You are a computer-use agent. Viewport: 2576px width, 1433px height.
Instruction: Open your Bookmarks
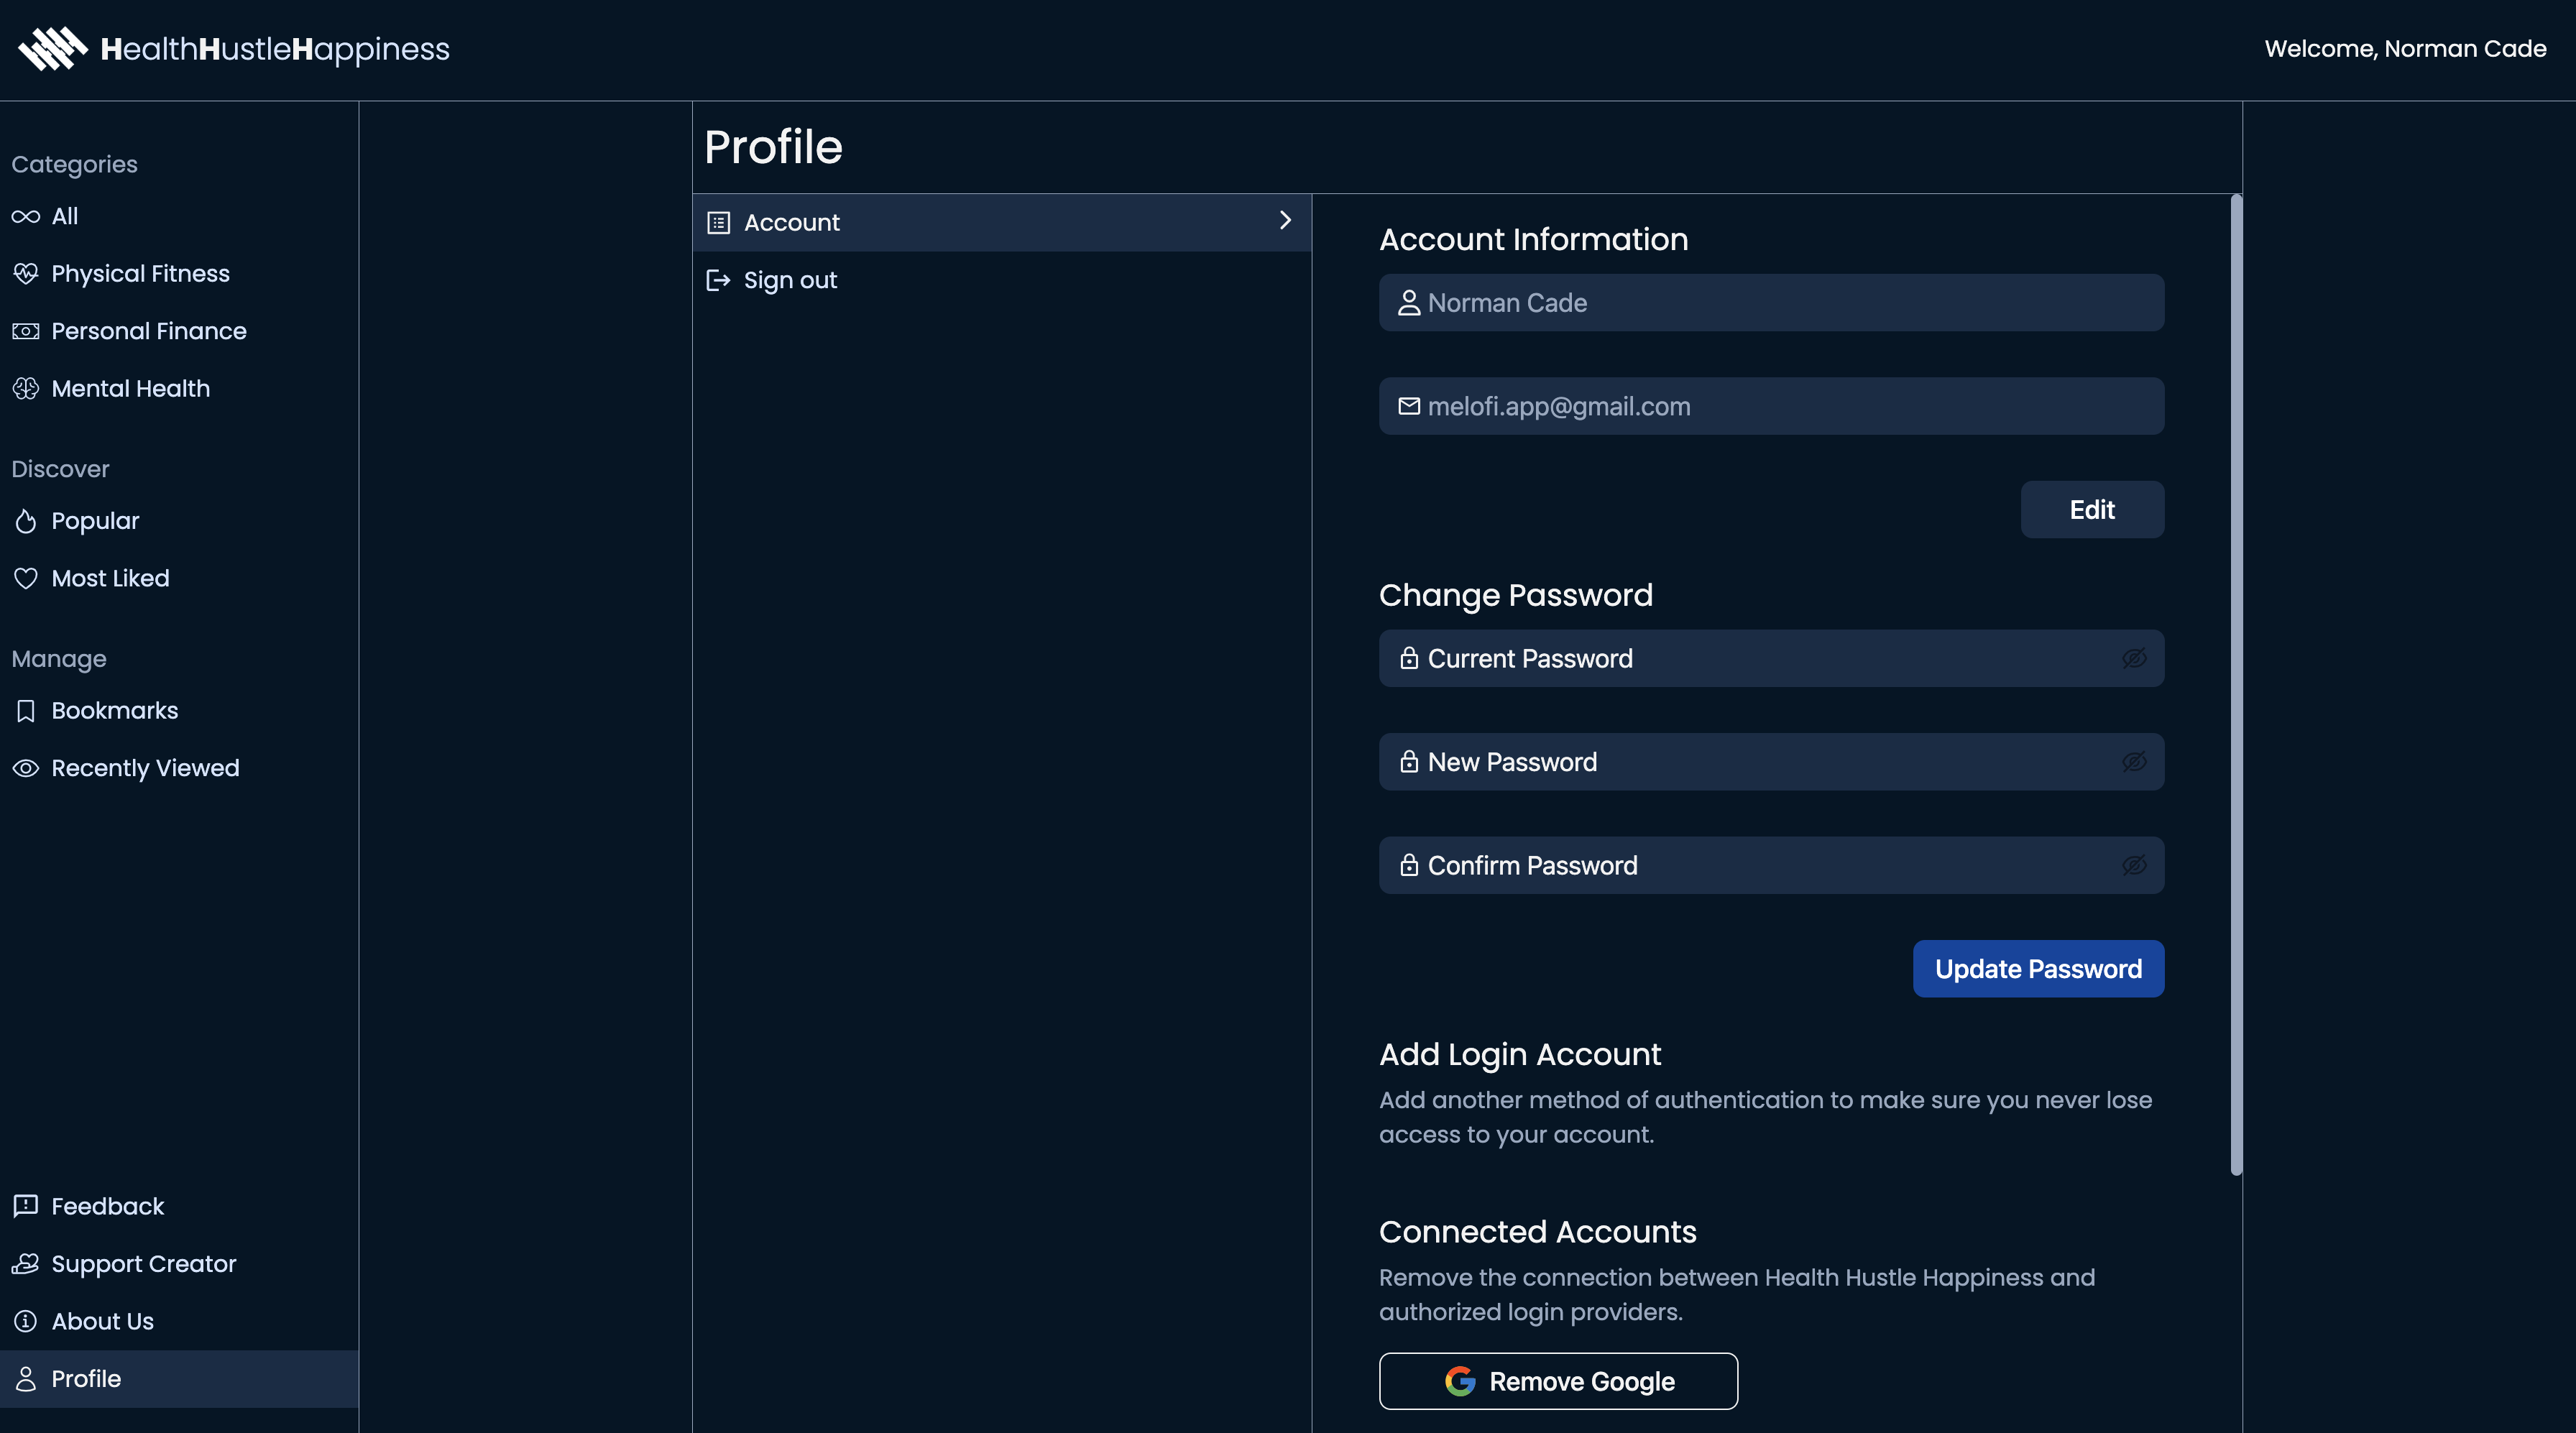coord(179,711)
